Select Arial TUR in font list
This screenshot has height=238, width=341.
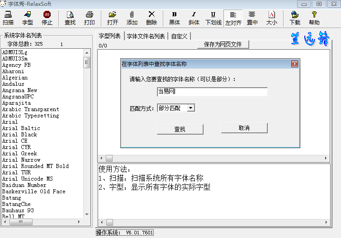click(16, 172)
